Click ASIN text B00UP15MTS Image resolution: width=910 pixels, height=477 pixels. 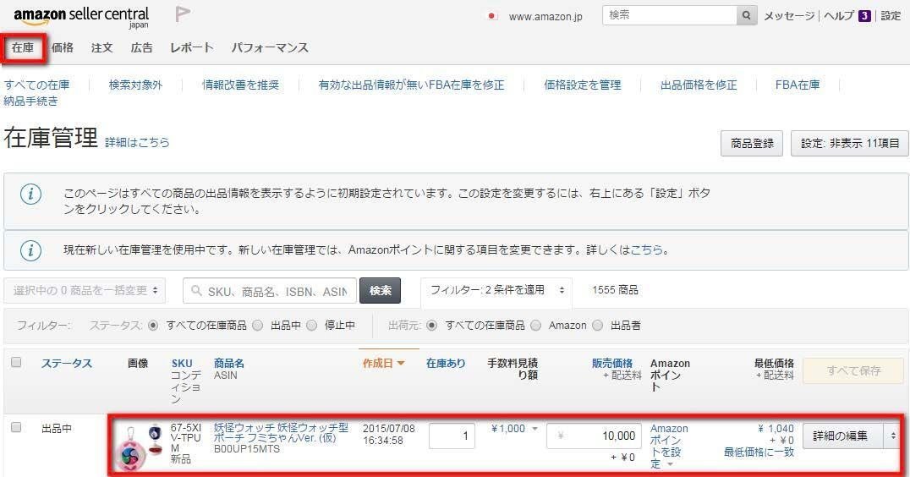click(x=247, y=449)
